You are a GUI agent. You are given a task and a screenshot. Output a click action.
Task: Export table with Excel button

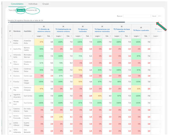pyautogui.click(x=154, y=16)
